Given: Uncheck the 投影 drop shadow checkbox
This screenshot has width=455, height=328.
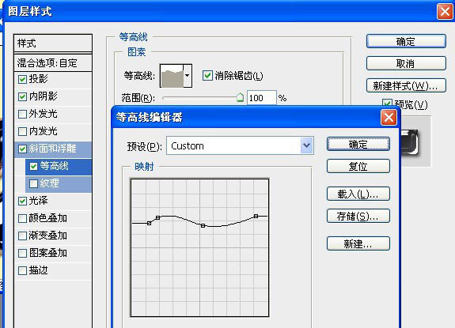Looking at the screenshot, I should [x=22, y=79].
